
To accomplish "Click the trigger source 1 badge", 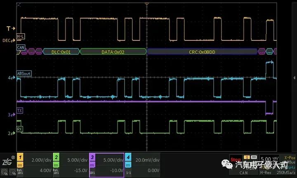I will [x=247, y=157].
